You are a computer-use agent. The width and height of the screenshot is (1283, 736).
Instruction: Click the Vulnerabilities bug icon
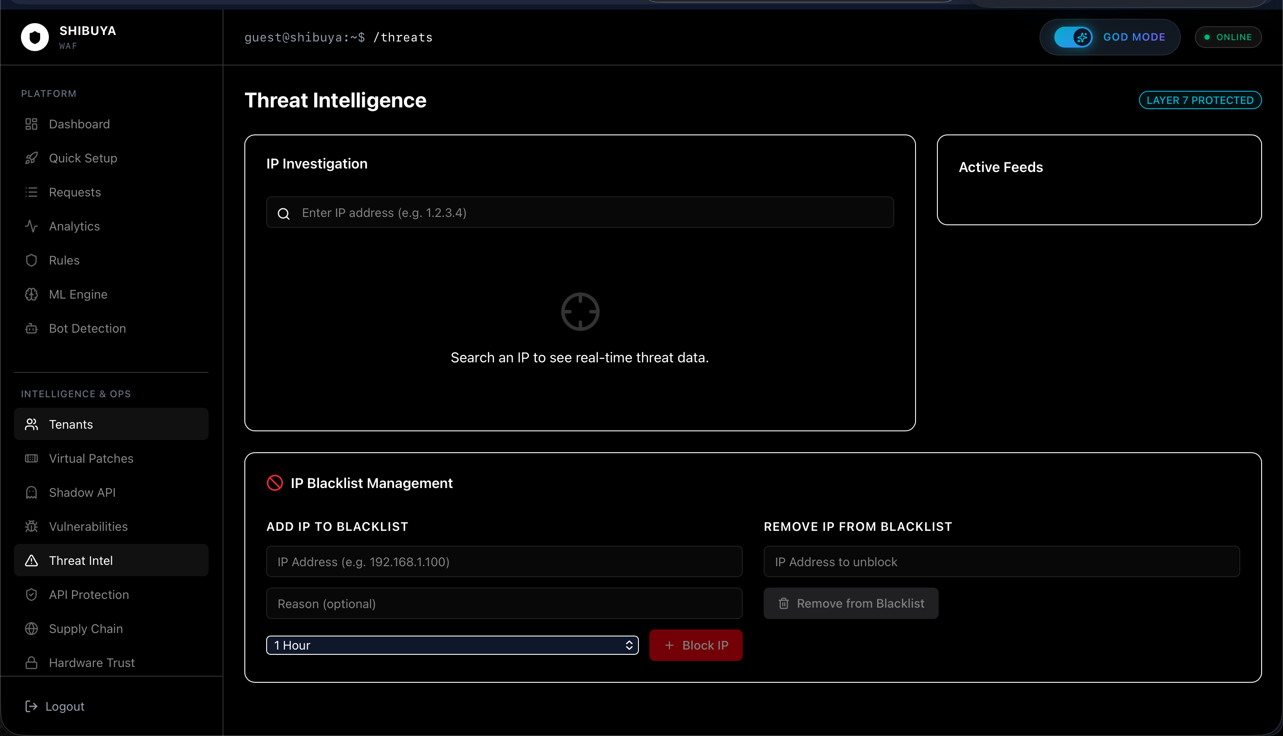point(31,526)
